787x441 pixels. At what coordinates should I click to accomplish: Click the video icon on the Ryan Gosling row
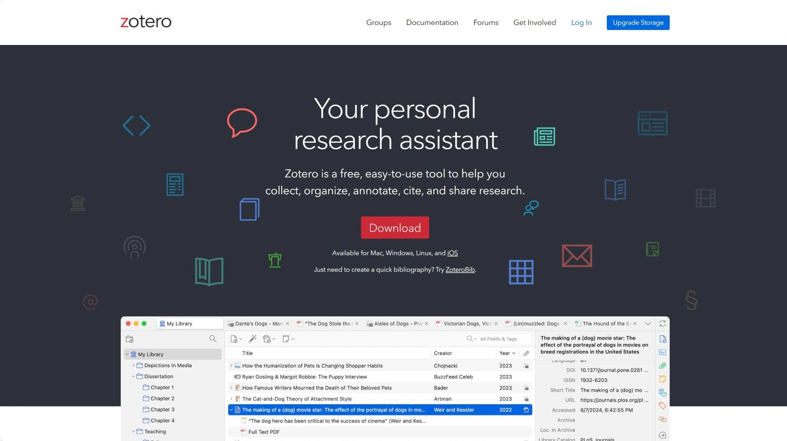[x=237, y=377]
